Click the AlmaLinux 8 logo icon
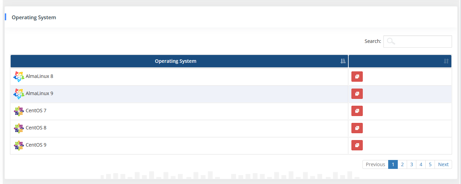Screen dimensions: 461x184 click(19, 77)
